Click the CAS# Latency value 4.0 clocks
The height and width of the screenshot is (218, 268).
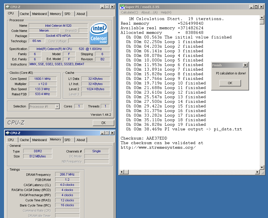pos(67,185)
